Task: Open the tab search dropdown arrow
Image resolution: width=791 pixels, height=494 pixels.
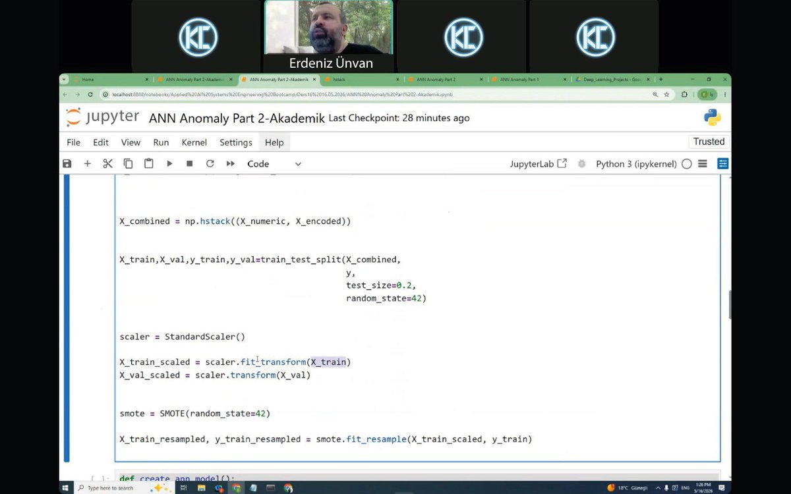Action: [x=64, y=79]
